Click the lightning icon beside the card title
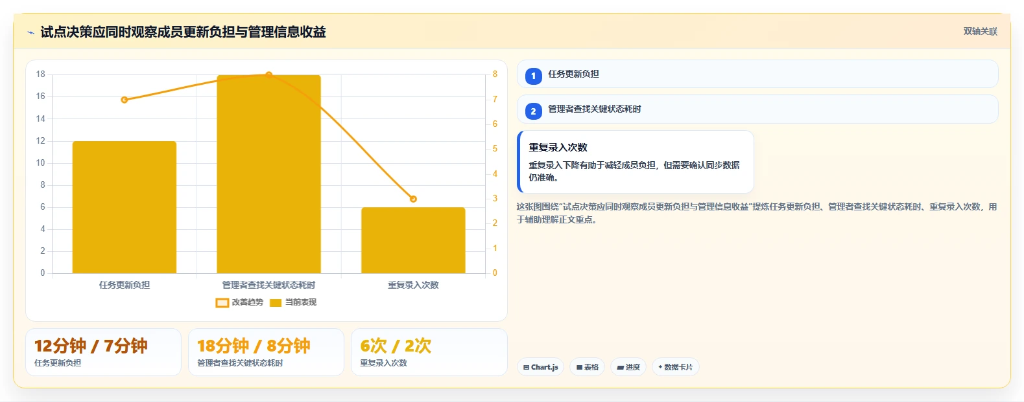Screen dimensions: 1024x402 point(30,32)
